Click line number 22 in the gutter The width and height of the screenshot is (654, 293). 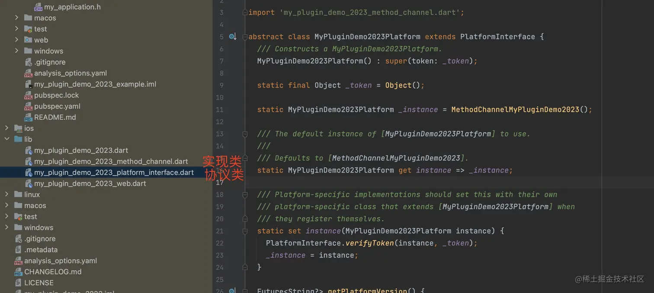[220, 243]
